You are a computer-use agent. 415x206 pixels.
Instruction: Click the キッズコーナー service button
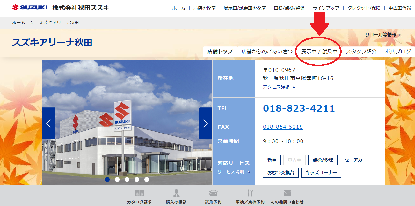(321, 173)
